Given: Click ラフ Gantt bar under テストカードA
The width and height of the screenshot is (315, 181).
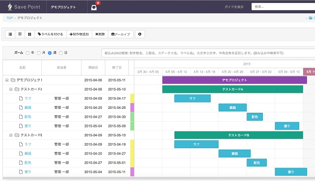Looking at the screenshot, I should click(x=192, y=99).
